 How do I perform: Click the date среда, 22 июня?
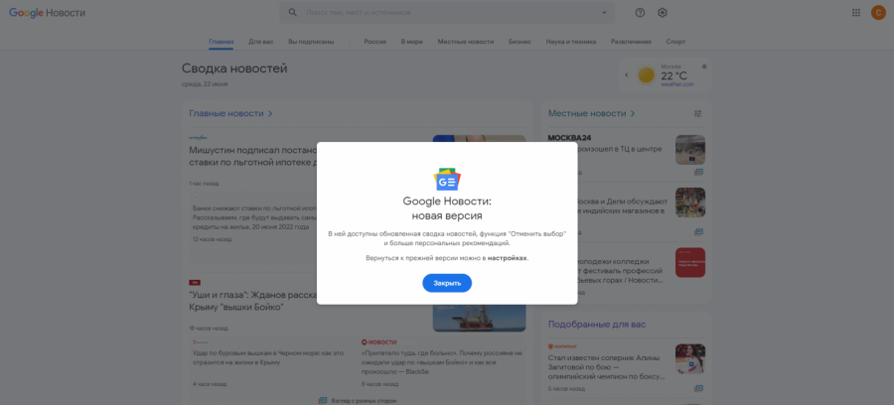coord(205,83)
